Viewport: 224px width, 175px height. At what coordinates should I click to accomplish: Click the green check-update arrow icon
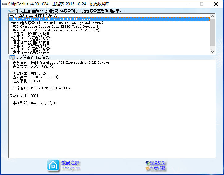coord(147,163)
